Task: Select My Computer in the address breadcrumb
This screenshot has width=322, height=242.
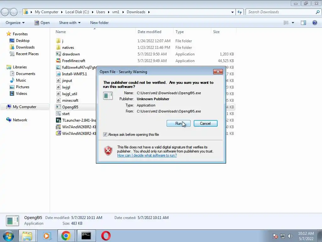Action: 47,12
